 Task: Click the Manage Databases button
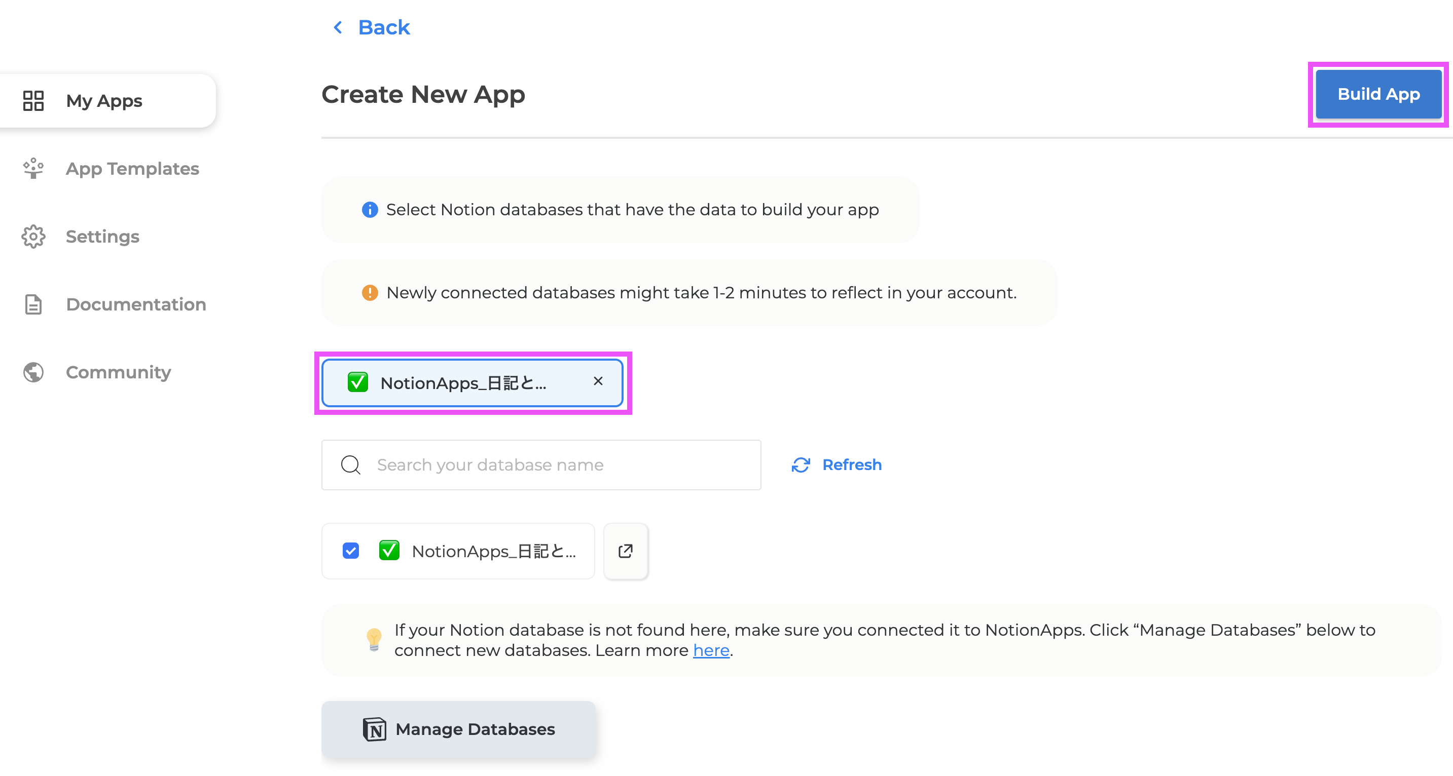point(459,729)
